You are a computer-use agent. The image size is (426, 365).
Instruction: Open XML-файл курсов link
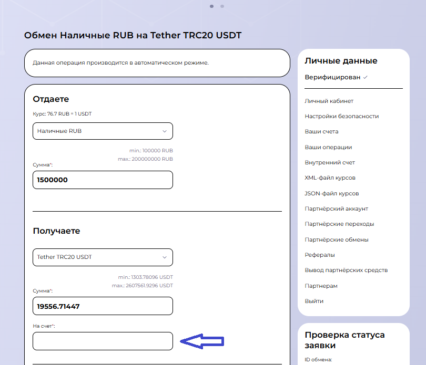(x=330, y=178)
